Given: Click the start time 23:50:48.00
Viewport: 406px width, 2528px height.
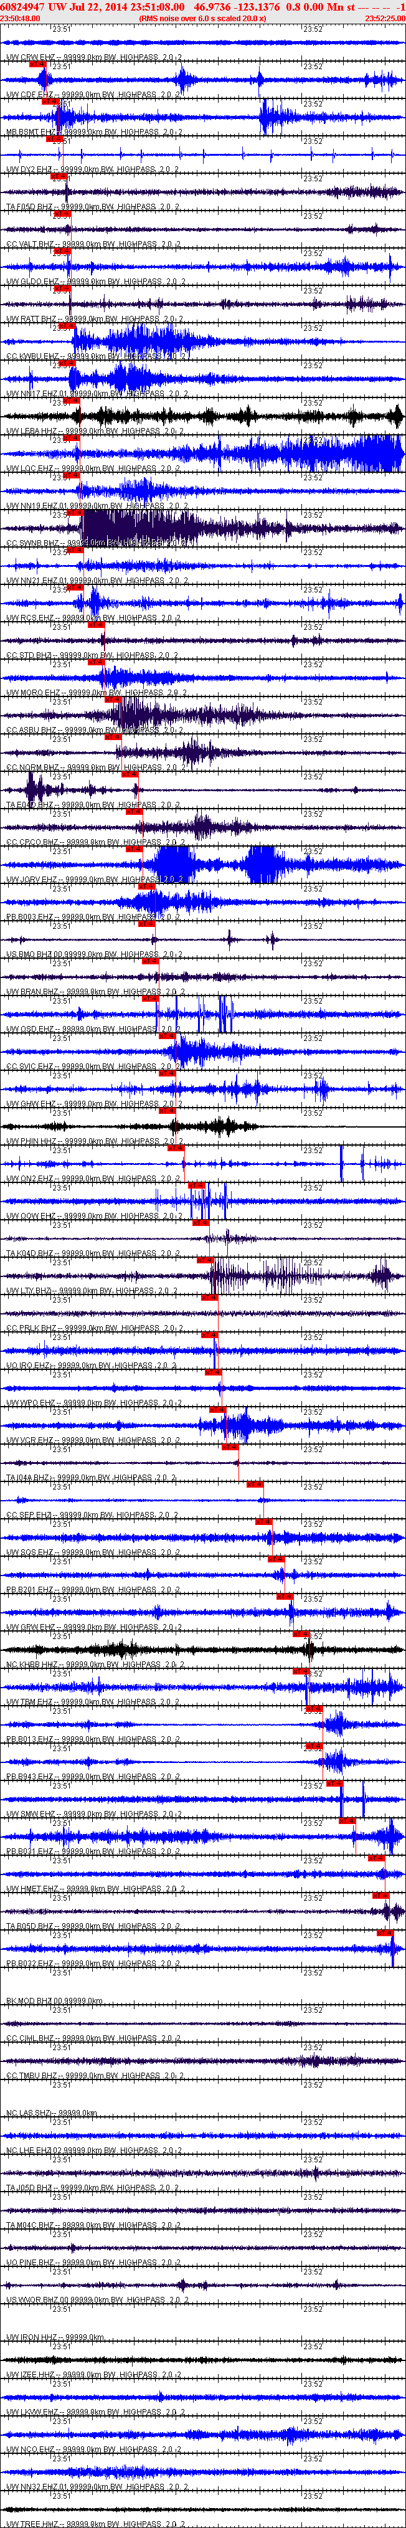Looking at the screenshot, I should 21,19.
